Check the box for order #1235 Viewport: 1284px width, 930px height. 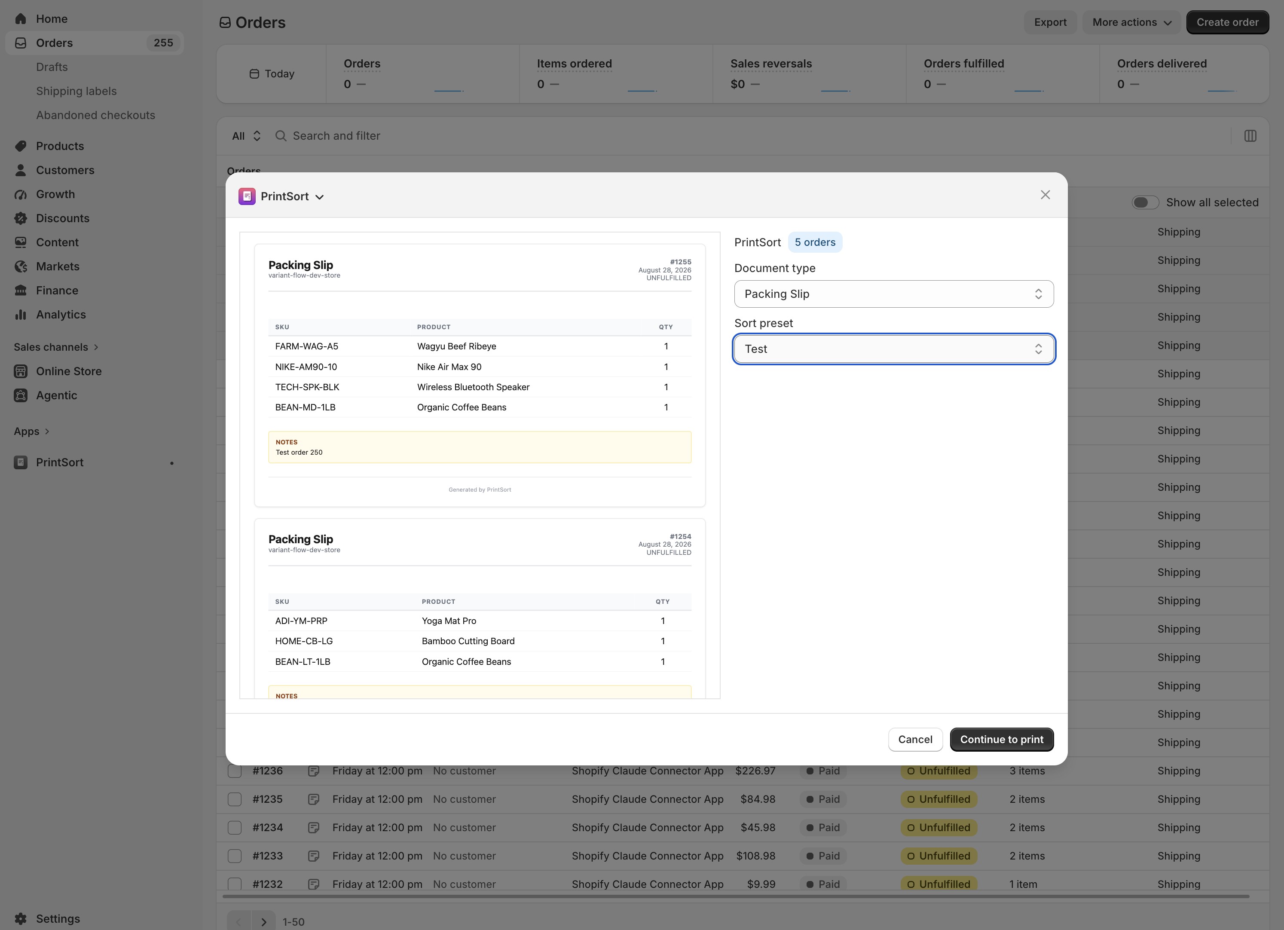(x=234, y=799)
